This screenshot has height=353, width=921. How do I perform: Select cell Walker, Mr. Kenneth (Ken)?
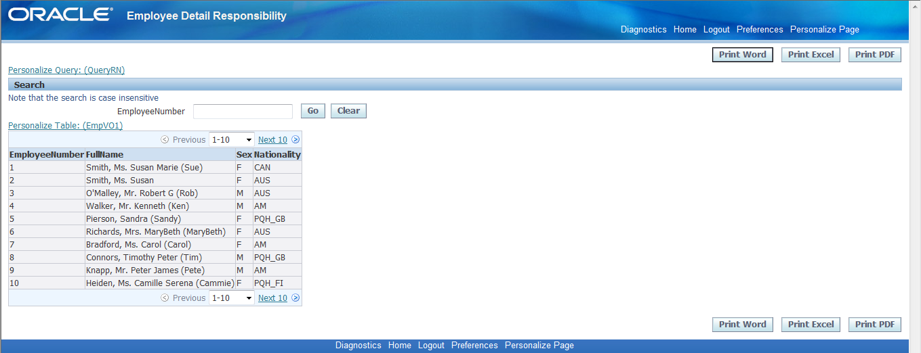click(160, 206)
